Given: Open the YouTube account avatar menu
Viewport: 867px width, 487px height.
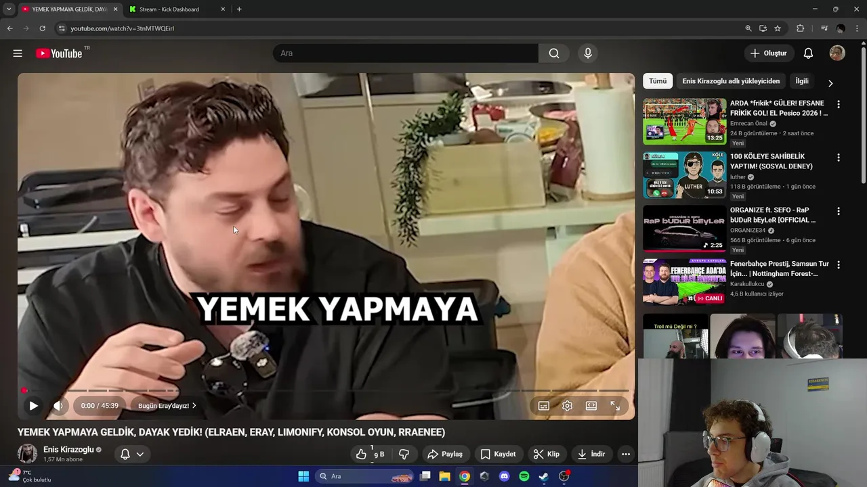Looking at the screenshot, I should (837, 53).
